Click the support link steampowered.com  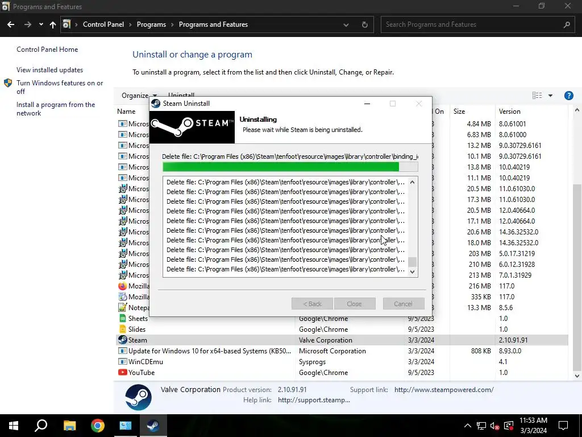[x=444, y=390]
